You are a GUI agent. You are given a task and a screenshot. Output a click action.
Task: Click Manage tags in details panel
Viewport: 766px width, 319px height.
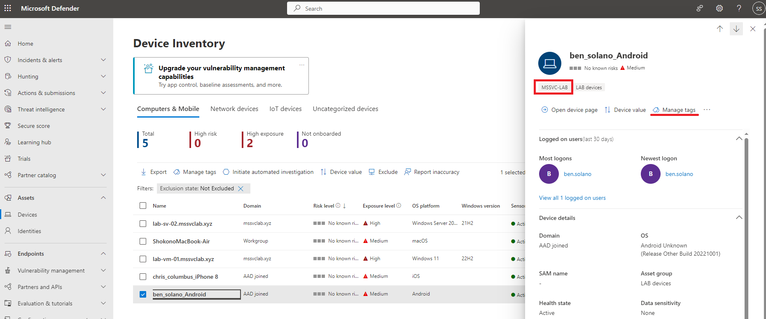click(674, 110)
